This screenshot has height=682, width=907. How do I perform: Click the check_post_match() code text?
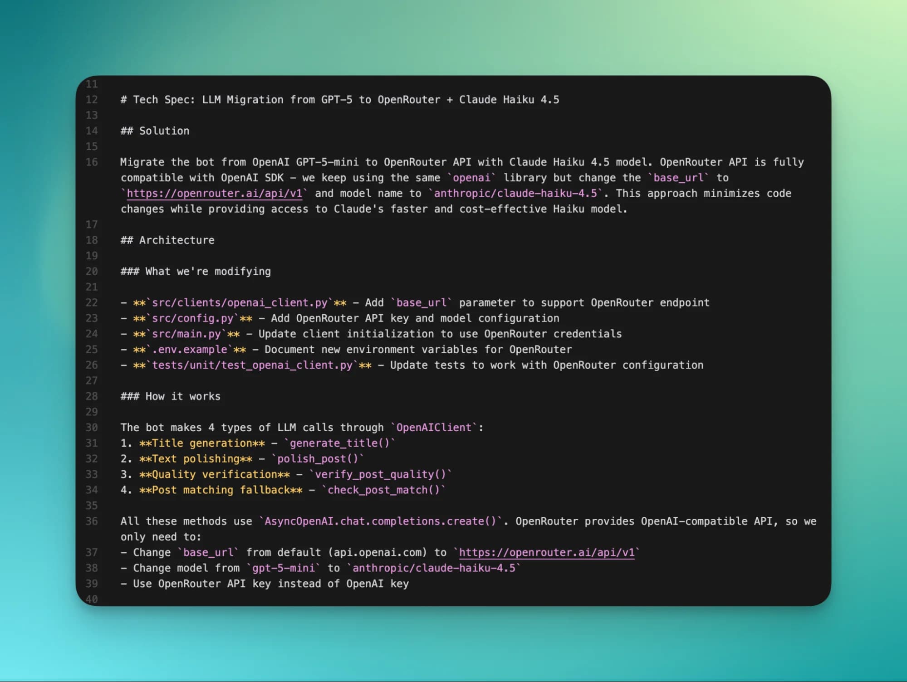click(383, 490)
